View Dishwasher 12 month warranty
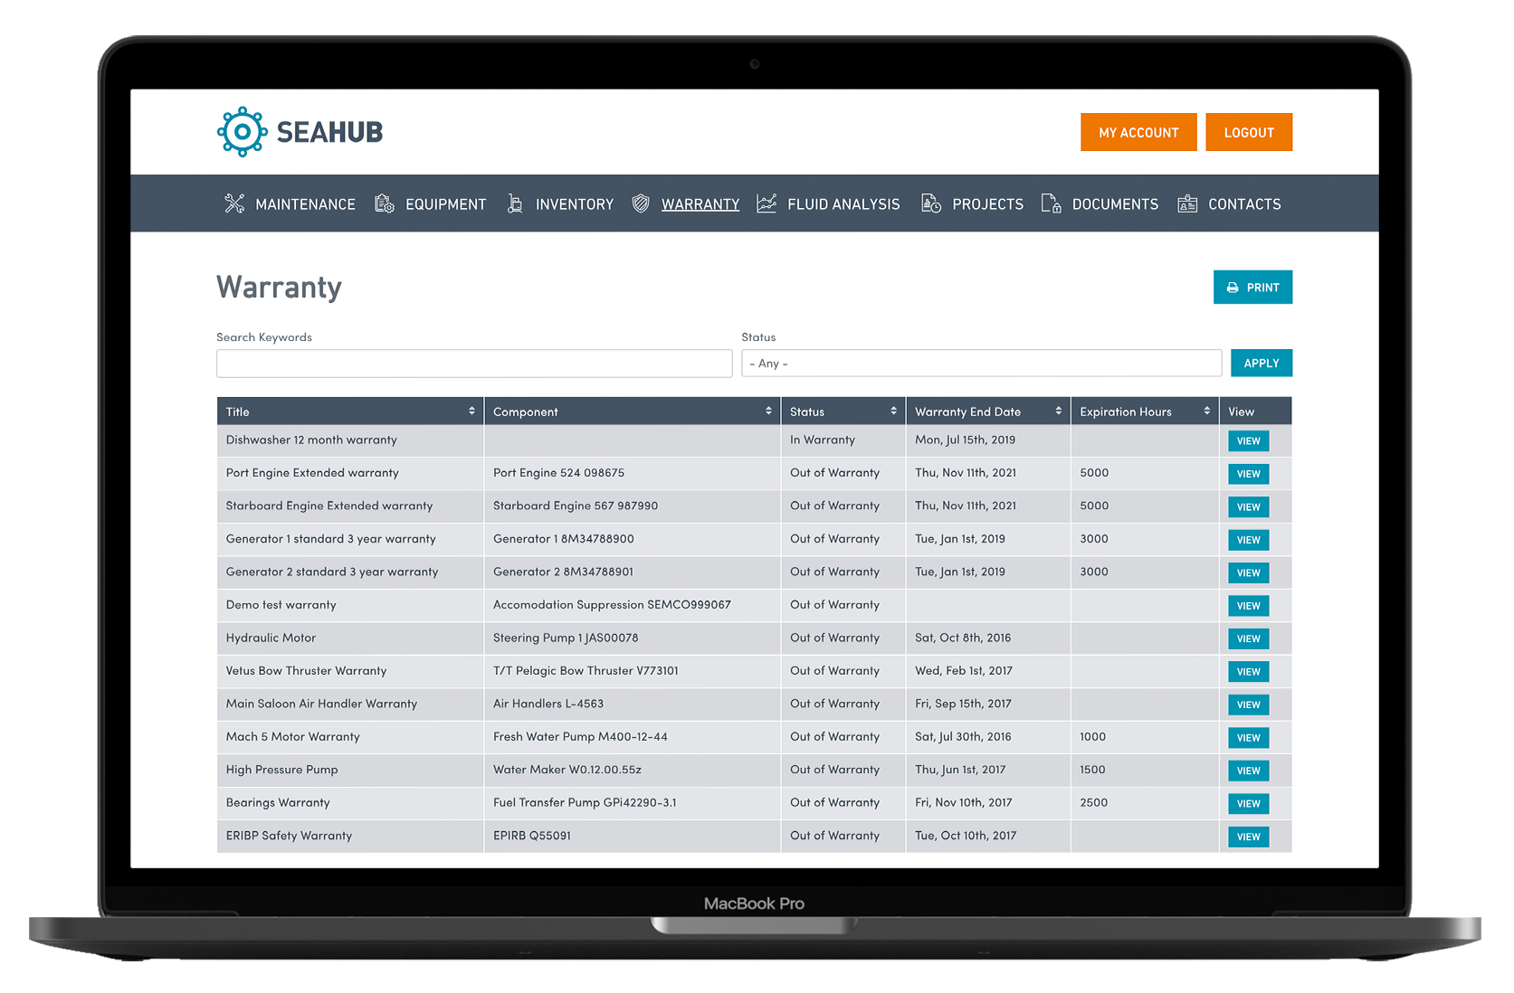The width and height of the screenshot is (1514, 993). point(1248,440)
